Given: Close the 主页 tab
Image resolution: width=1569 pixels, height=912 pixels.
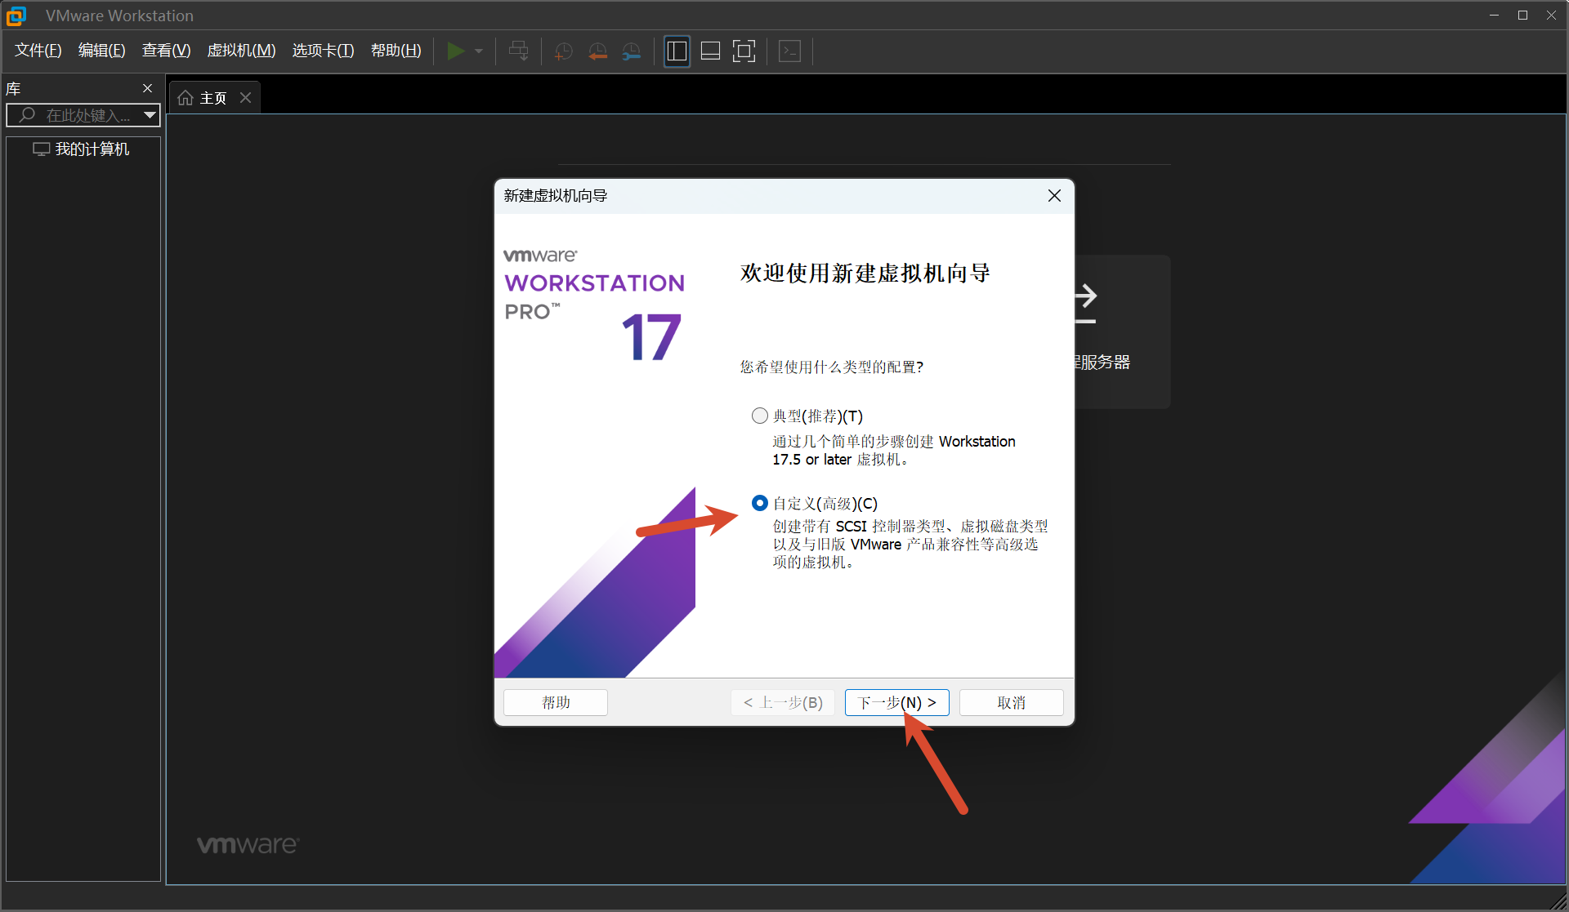Looking at the screenshot, I should coord(245,98).
